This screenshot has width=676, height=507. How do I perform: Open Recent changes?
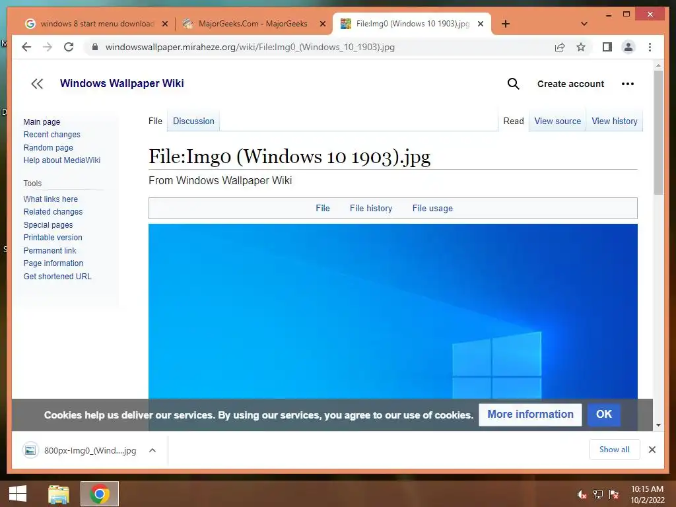tap(51, 135)
